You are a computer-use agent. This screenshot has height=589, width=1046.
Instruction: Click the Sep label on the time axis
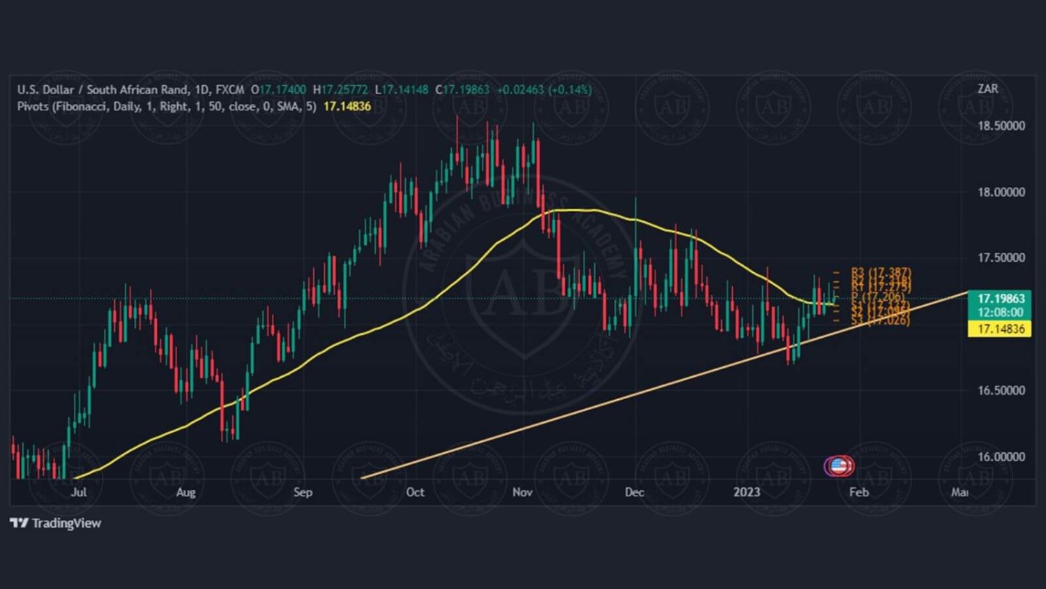point(303,492)
